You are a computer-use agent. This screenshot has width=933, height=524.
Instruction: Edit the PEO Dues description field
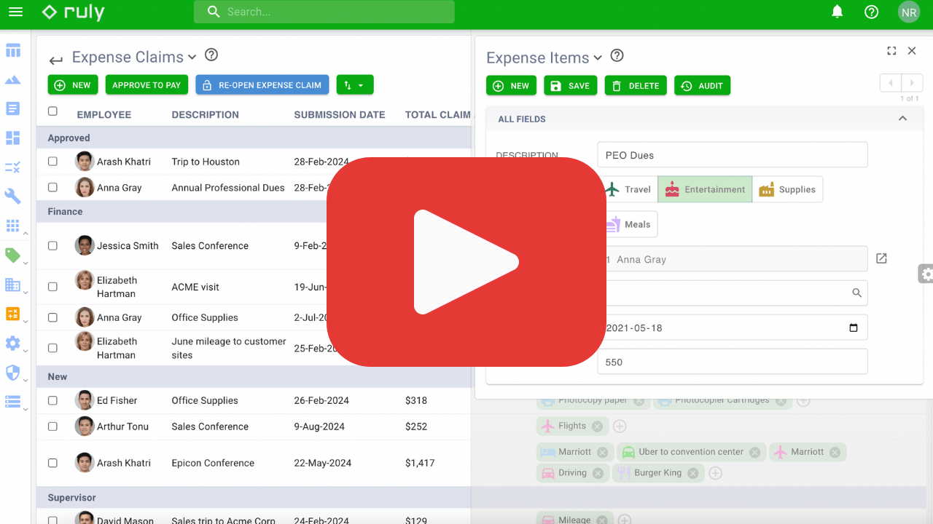732,155
